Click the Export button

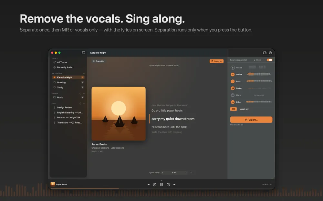[251, 120]
